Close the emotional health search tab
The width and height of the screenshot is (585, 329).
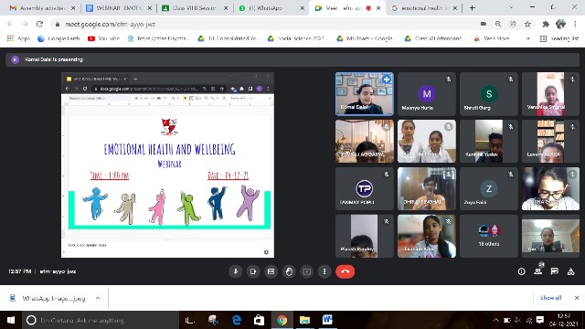(x=455, y=8)
